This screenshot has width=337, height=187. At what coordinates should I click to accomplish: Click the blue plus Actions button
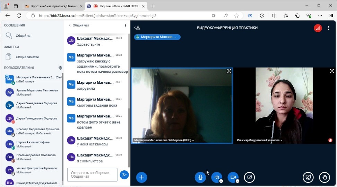[x=141, y=177]
